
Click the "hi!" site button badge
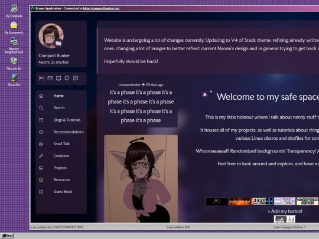(x=285, y=219)
